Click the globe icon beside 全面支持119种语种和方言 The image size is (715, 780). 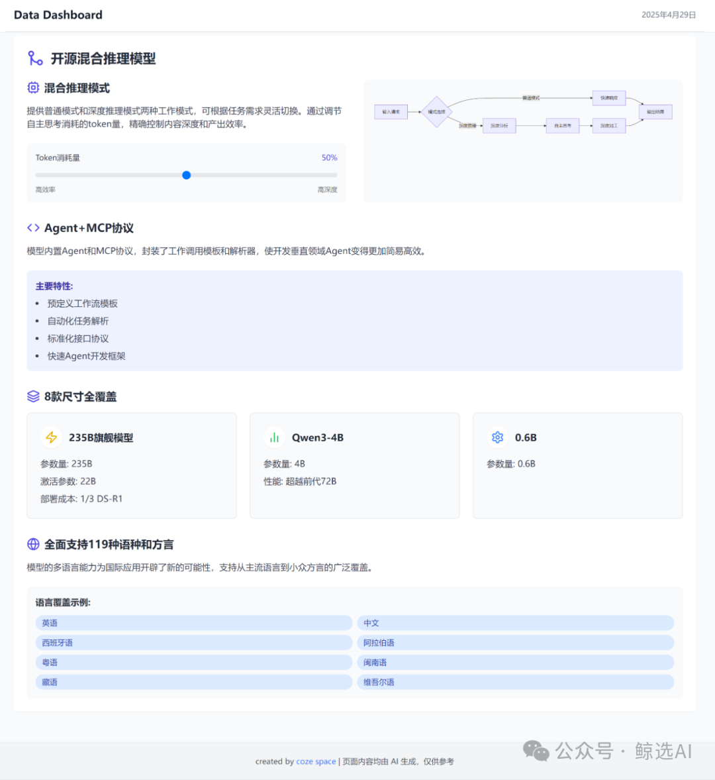[33, 544]
